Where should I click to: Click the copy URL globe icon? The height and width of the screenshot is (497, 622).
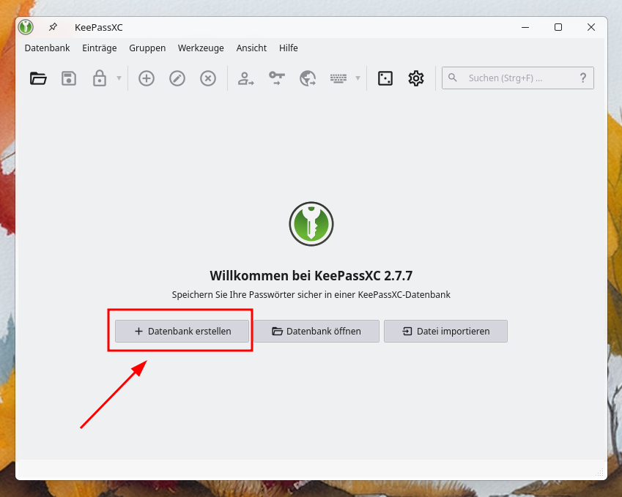tap(308, 78)
